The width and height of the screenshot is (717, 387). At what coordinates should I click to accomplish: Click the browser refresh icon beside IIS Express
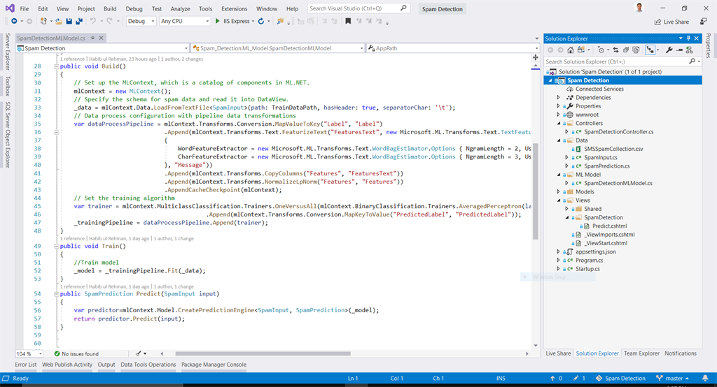tap(260, 22)
